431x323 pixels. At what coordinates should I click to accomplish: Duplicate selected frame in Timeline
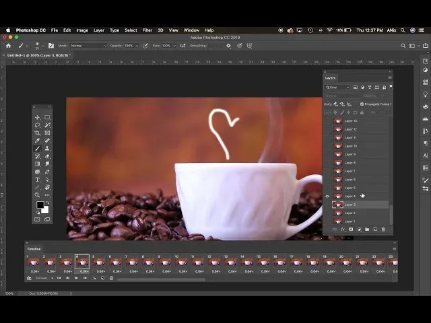pos(102,278)
